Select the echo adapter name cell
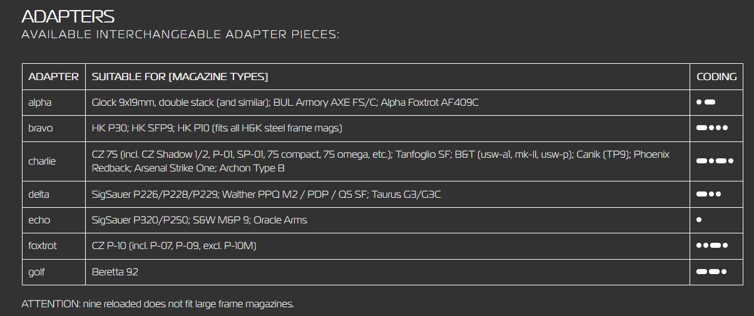 (x=39, y=220)
